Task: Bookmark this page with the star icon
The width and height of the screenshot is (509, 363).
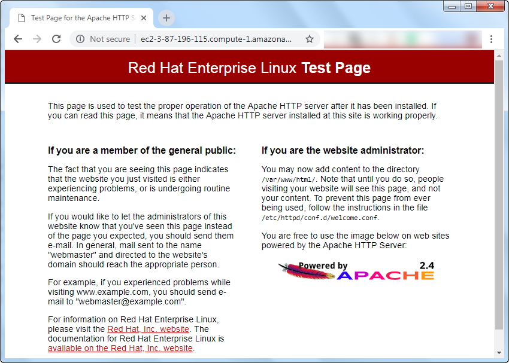Action: click(310, 39)
